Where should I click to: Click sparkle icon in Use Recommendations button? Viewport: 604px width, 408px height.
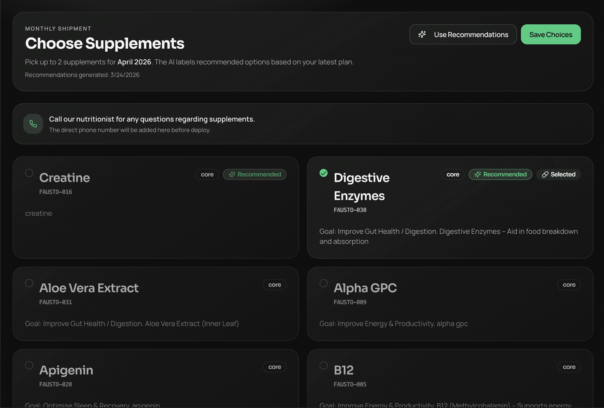(422, 35)
